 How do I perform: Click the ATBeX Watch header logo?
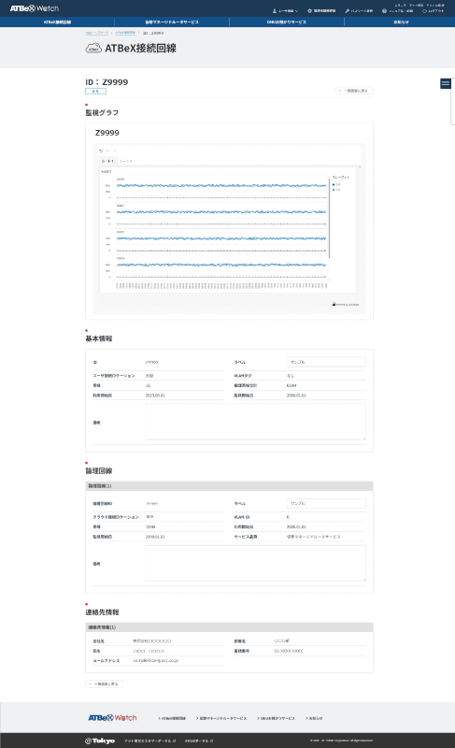pos(35,8)
